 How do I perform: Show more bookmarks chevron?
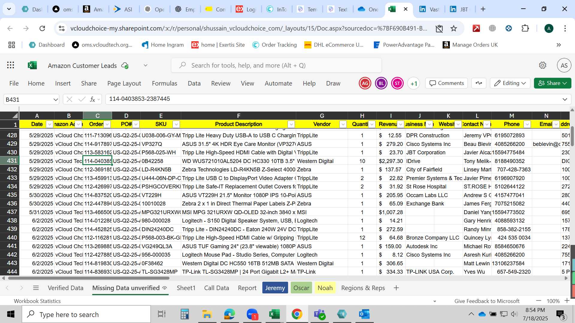(559, 45)
